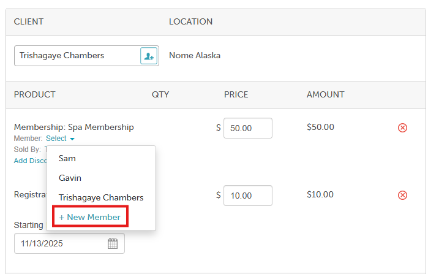
Task: Select the + New Member option
Action: click(x=90, y=217)
